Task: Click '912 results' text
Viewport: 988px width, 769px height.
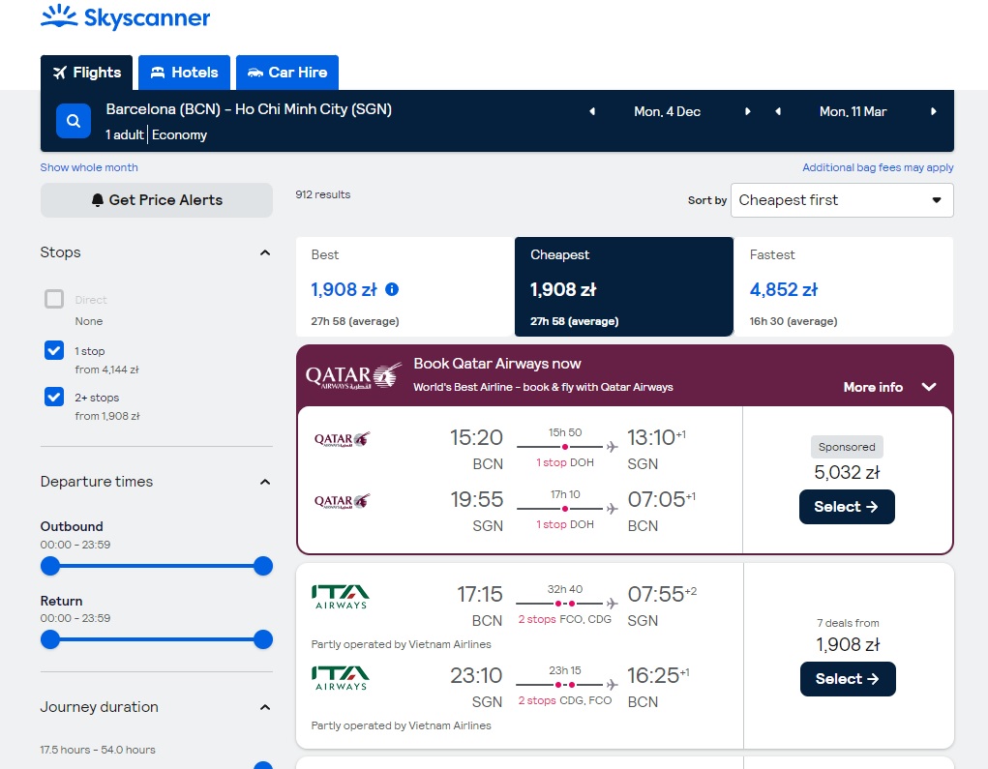Action: (322, 194)
